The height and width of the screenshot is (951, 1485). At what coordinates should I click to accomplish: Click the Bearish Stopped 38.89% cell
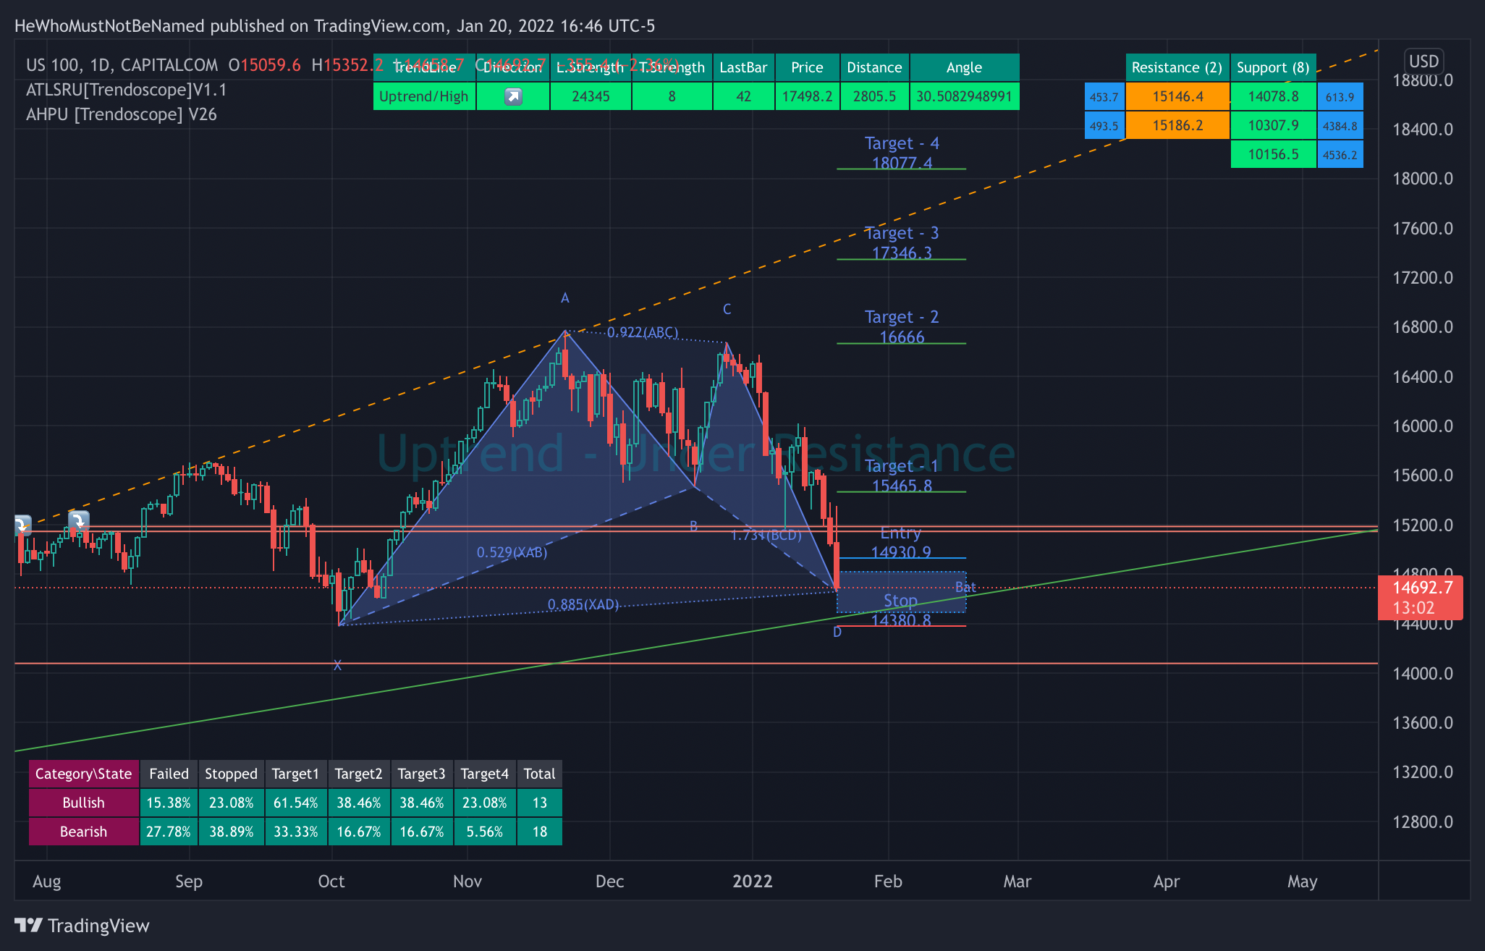[231, 832]
